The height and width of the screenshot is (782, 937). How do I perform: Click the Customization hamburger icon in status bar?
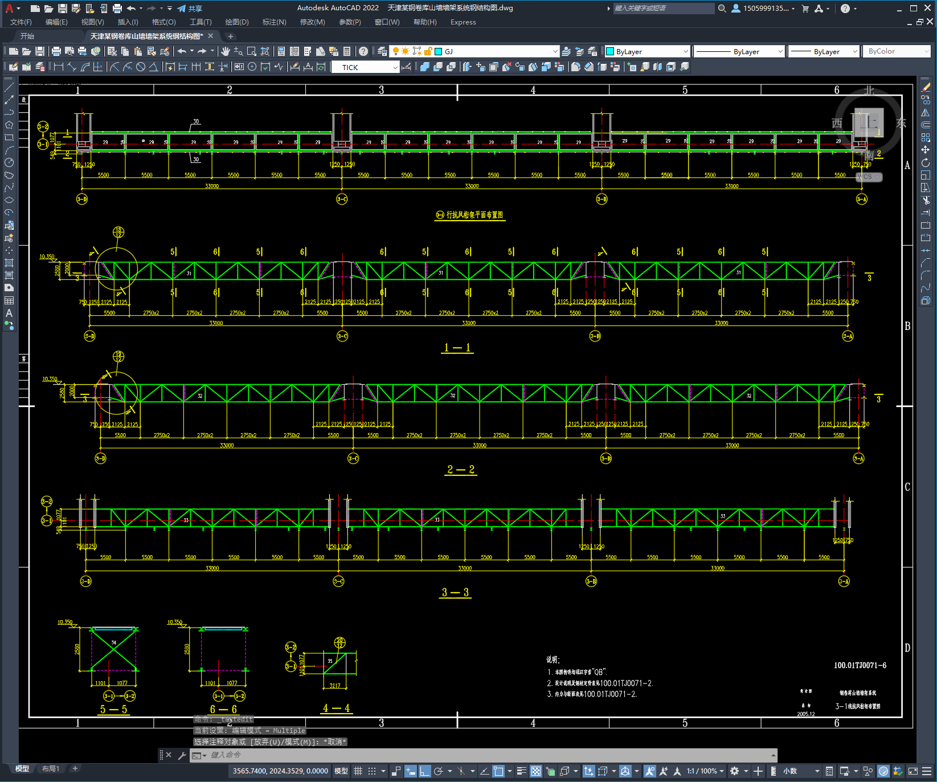[x=928, y=771]
